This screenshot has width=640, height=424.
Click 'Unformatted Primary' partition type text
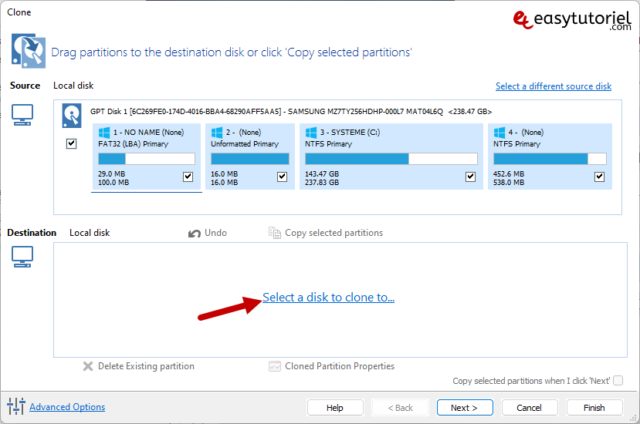[245, 144]
